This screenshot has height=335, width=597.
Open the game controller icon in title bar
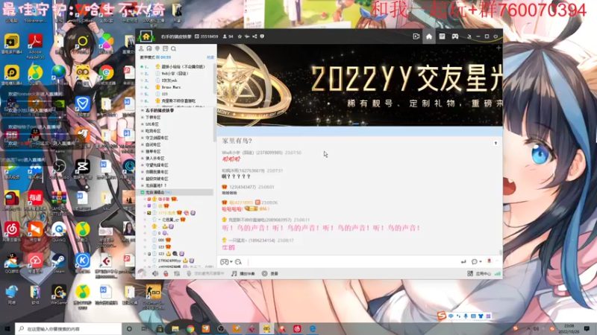(x=455, y=36)
